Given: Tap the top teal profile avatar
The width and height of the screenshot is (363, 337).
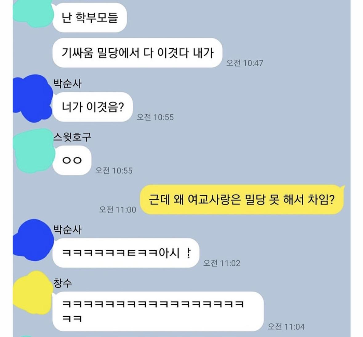Looking at the screenshot, I should click(32, 13).
